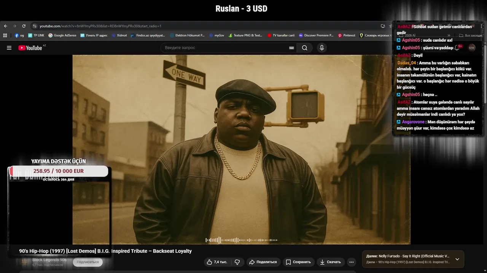This screenshot has width=487, height=273.
Task: Click the YAYIMA DƏSTƏK ÜÇÜN label
Action: pos(59,161)
